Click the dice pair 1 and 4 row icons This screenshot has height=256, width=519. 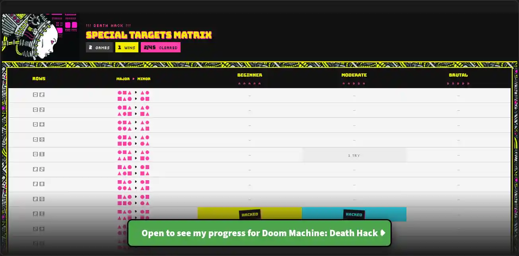(x=39, y=124)
